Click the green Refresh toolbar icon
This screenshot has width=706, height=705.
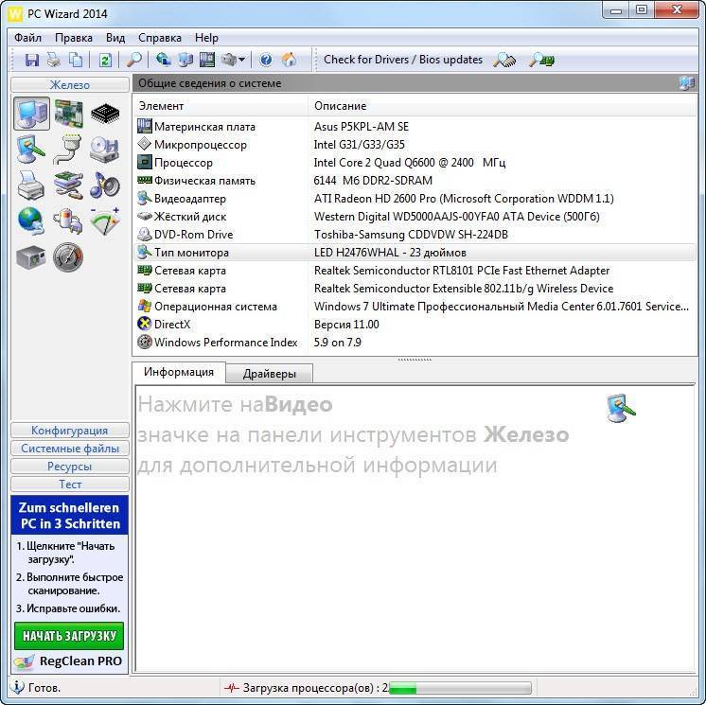coord(105,60)
